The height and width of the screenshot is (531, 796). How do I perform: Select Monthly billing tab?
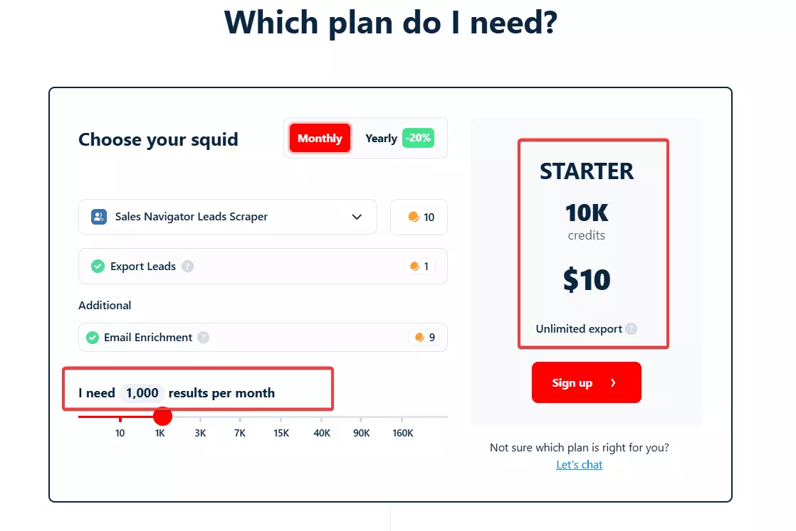pos(320,139)
